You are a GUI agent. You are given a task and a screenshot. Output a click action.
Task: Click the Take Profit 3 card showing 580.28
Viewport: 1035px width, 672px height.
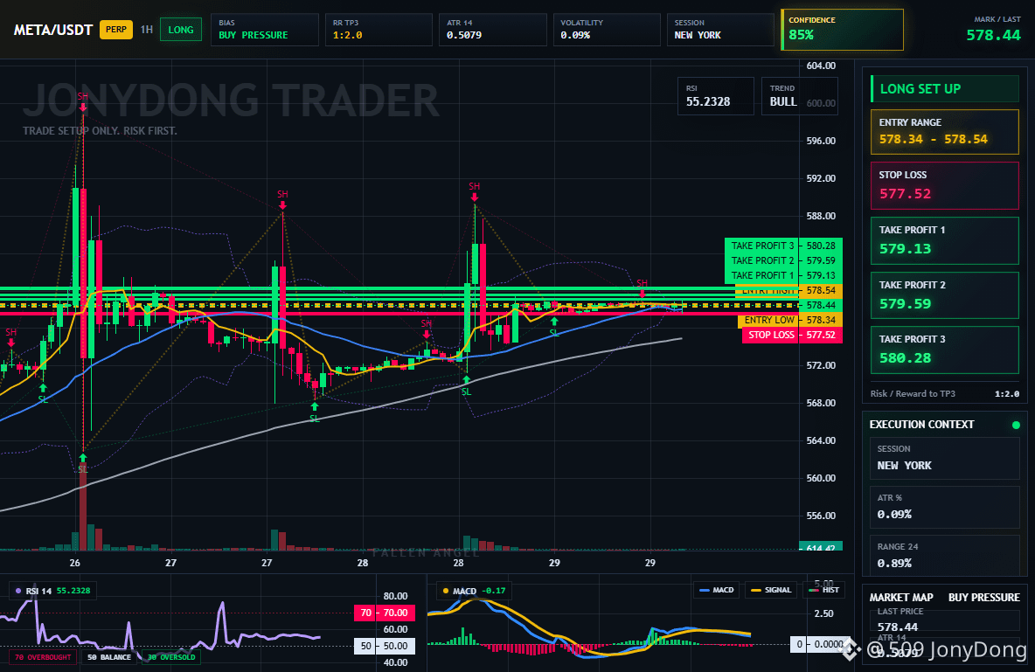click(x=945, y=350)
